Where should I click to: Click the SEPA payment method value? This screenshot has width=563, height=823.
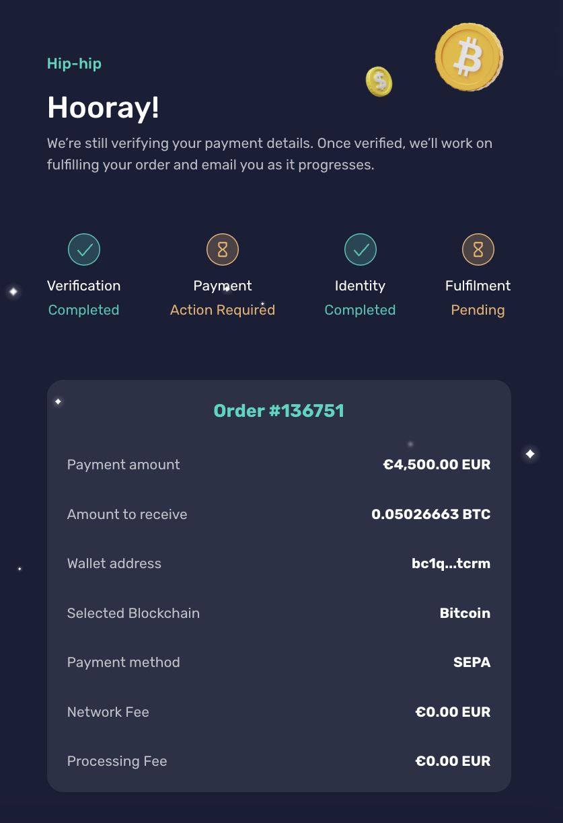point(472,662)
